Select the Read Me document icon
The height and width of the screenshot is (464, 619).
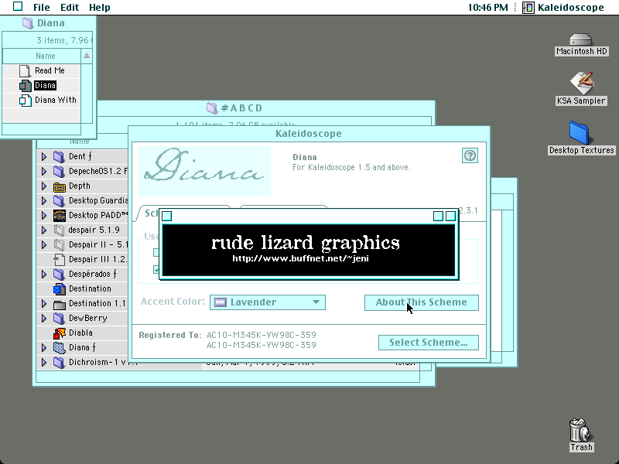click(x=25, y=70)
